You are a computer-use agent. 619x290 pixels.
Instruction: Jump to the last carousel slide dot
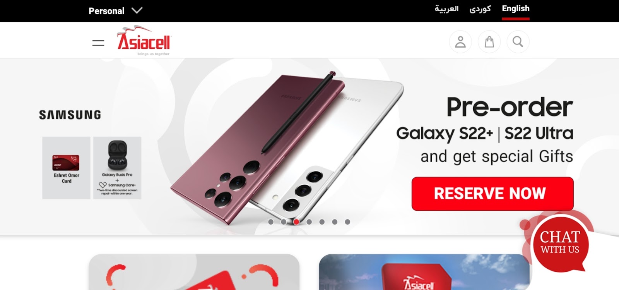pyautogui.click(x=347, y=222)
